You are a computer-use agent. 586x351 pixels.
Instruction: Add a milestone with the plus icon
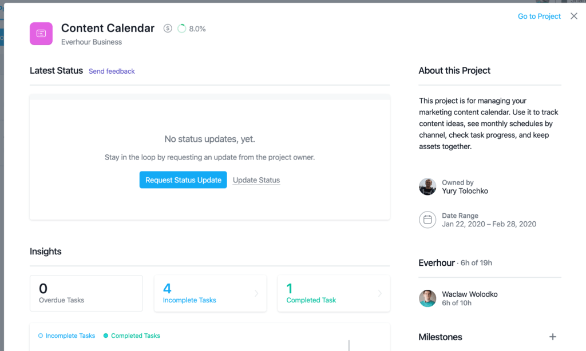[553, 337]
